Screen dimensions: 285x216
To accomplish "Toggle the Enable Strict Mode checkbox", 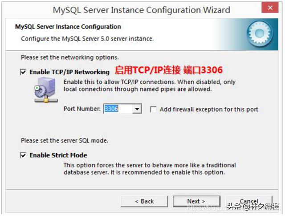I will point(23,155).
